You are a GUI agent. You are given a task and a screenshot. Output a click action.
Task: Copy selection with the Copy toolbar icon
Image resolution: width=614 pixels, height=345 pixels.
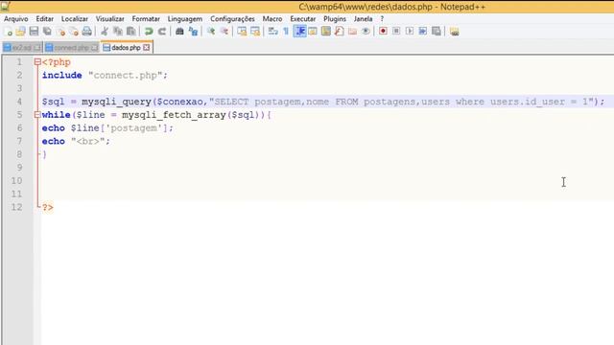pyautogui.click(x=117, y=32)
